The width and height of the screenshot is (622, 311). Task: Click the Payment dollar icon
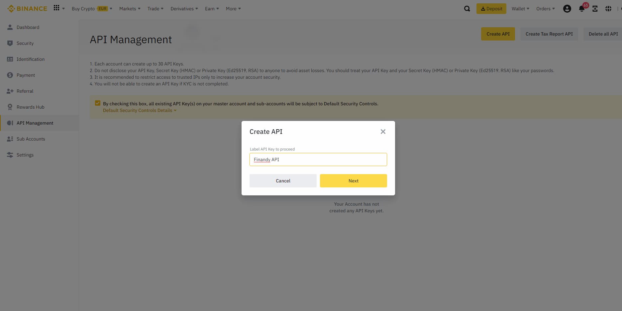click(x=10, y=75)
